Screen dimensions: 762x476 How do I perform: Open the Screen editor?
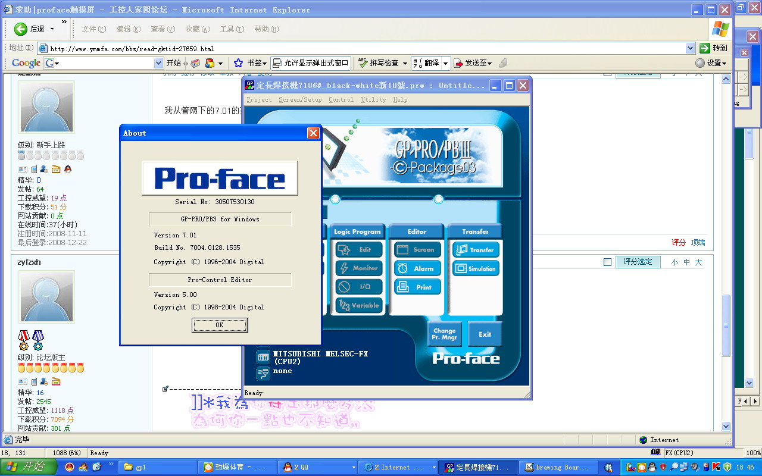pyautogui.click(x=417, y=250)
